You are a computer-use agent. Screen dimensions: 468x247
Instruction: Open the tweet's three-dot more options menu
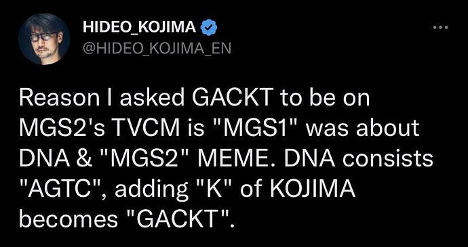[x=440, y=28]
